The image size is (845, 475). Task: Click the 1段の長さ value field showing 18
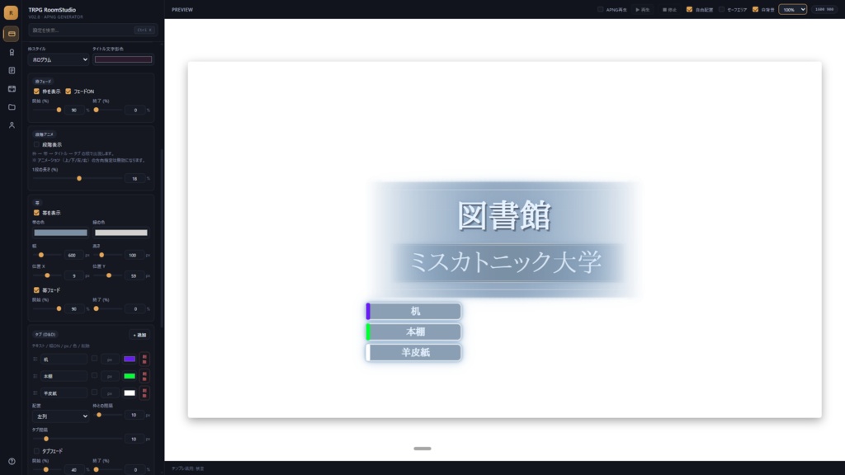(x=135, y=178)
